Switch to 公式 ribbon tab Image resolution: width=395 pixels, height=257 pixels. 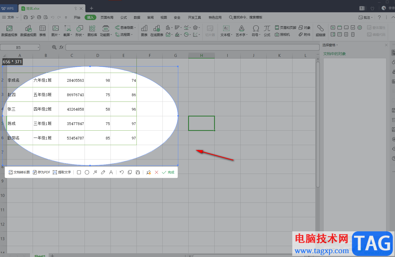click(124, 17)
